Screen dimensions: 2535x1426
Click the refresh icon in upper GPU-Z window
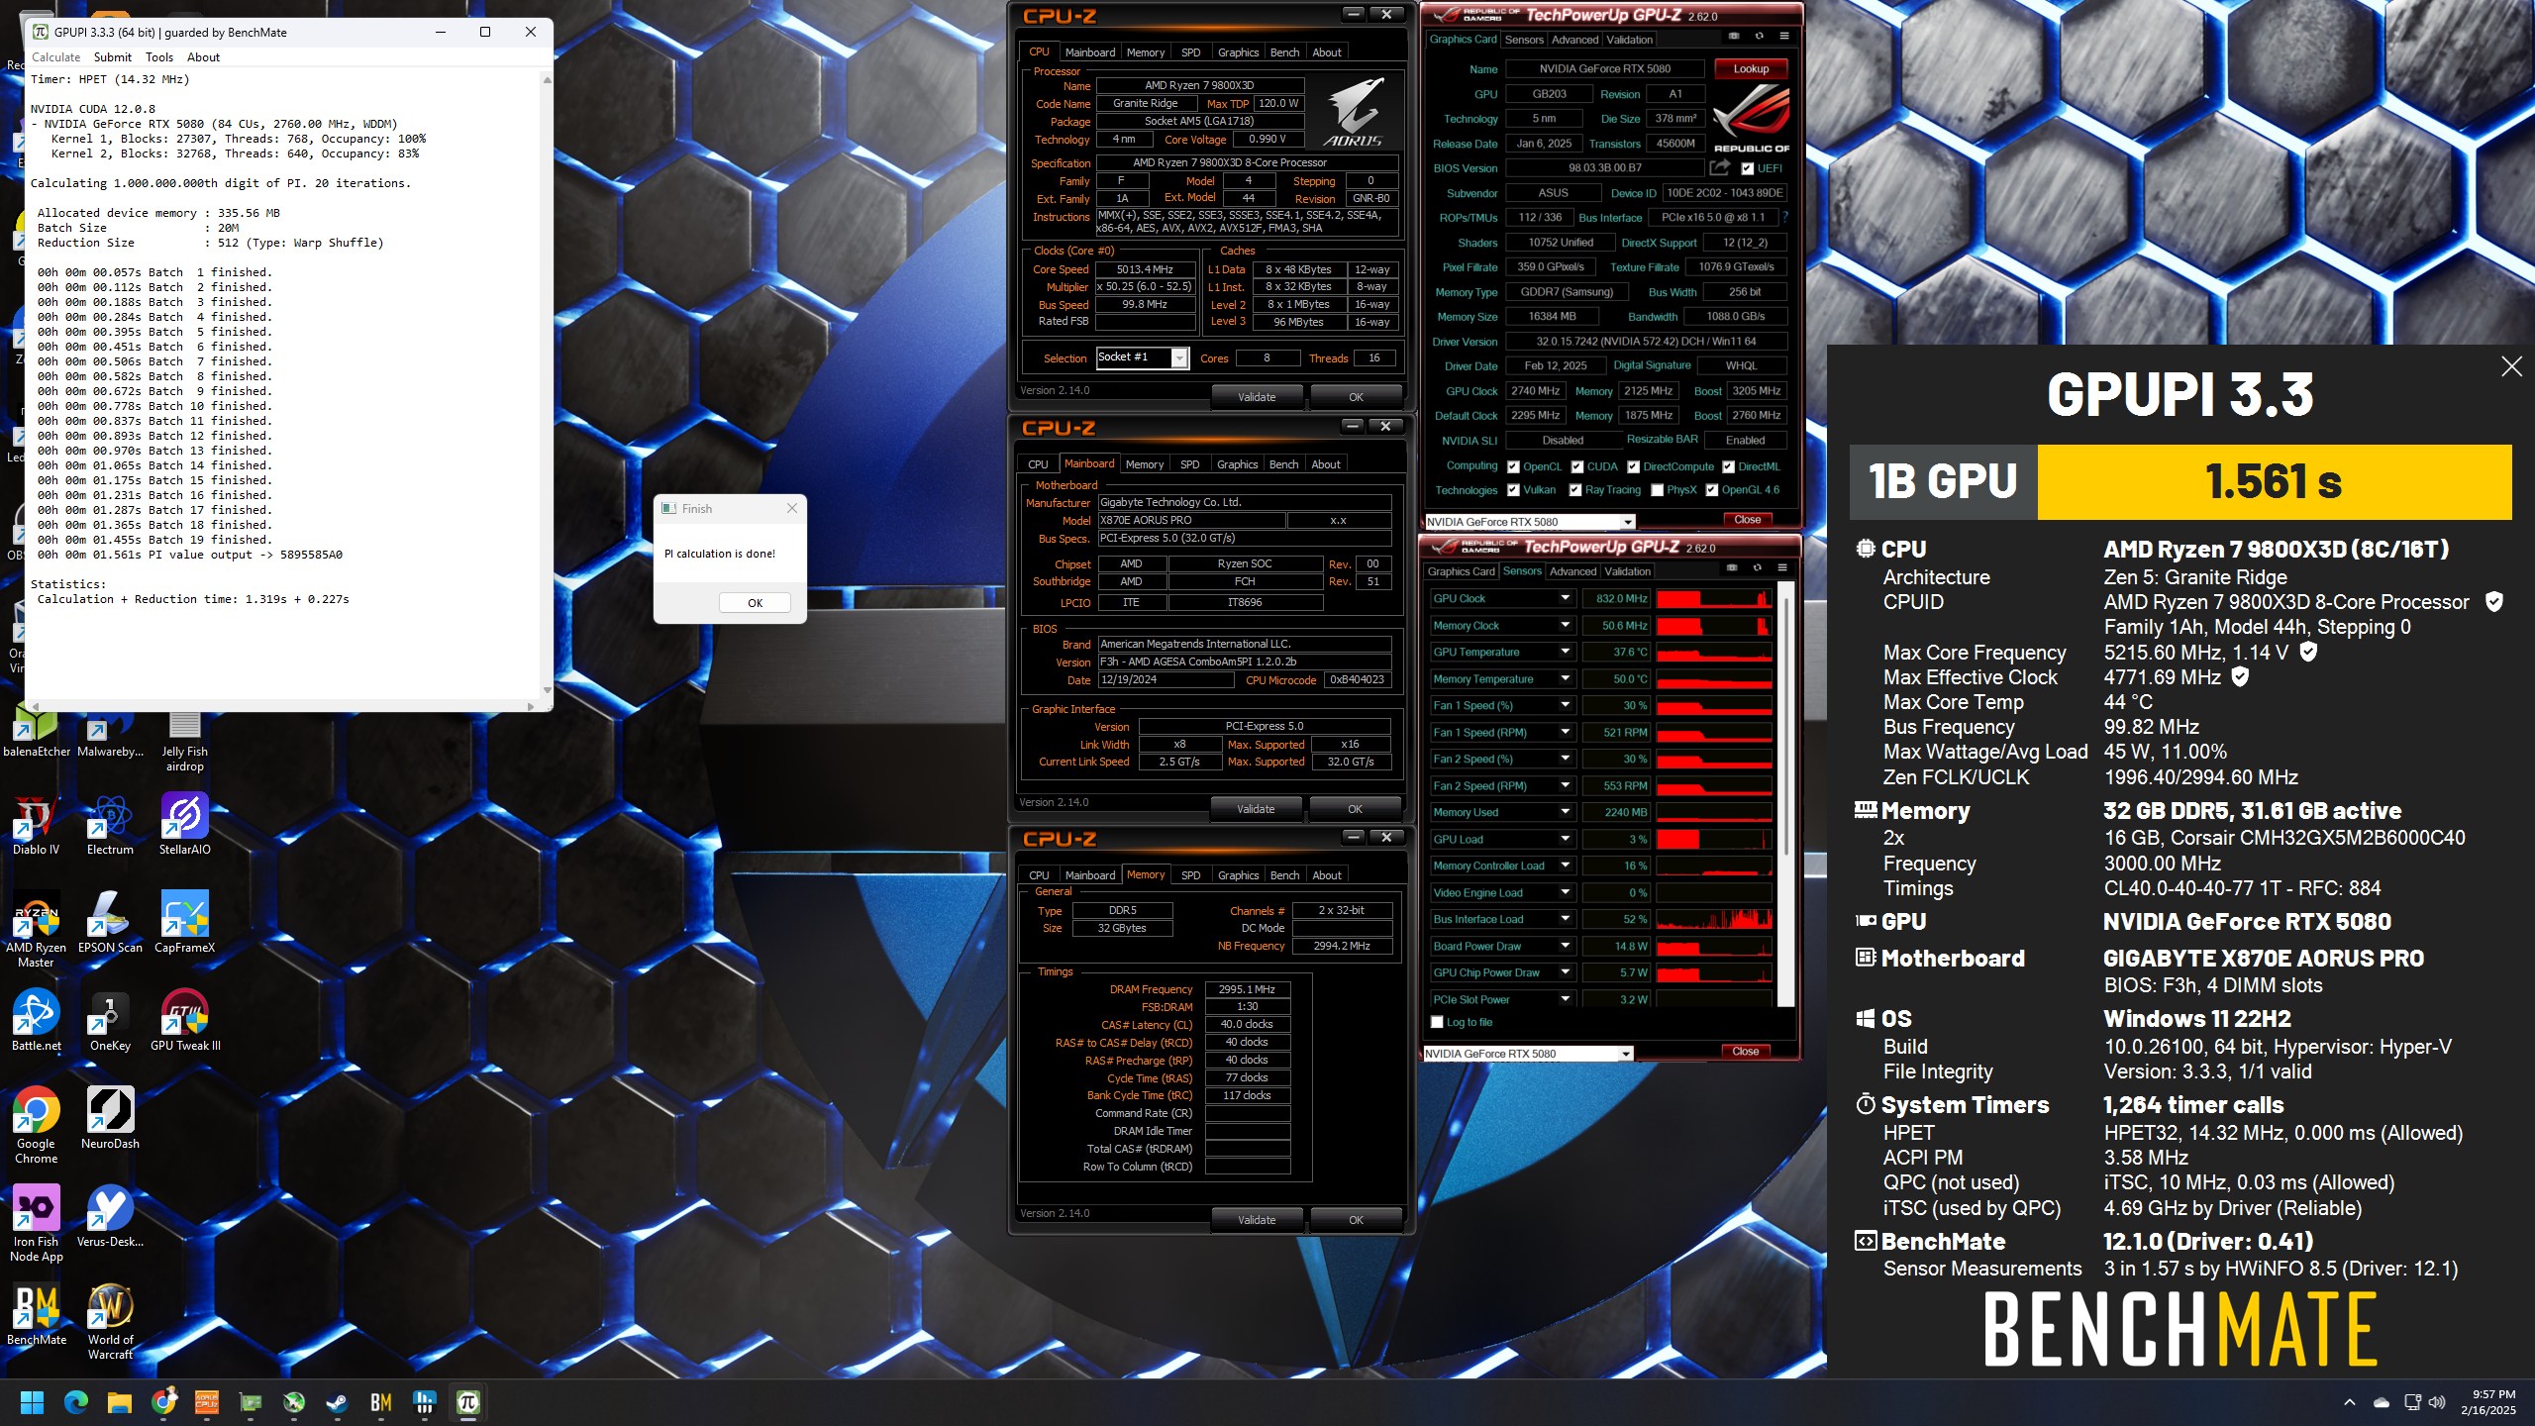tap(1759, 36)
